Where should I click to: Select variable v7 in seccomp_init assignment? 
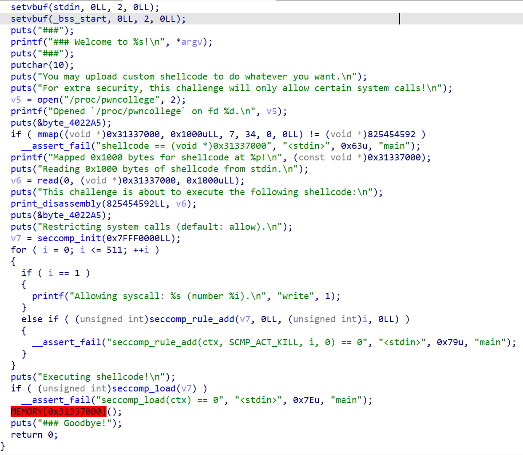pyautogui.click(x=16, y=238)
